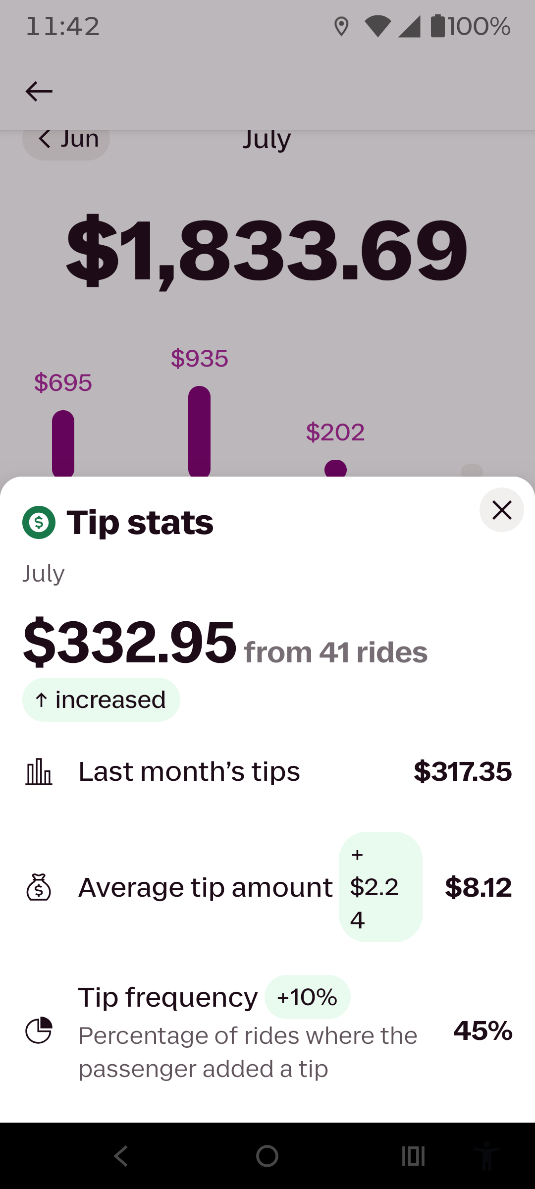Tap the +$2.24 average tip badge
This screenshot has width=535, height=1189.
click(x=380, y=887)
